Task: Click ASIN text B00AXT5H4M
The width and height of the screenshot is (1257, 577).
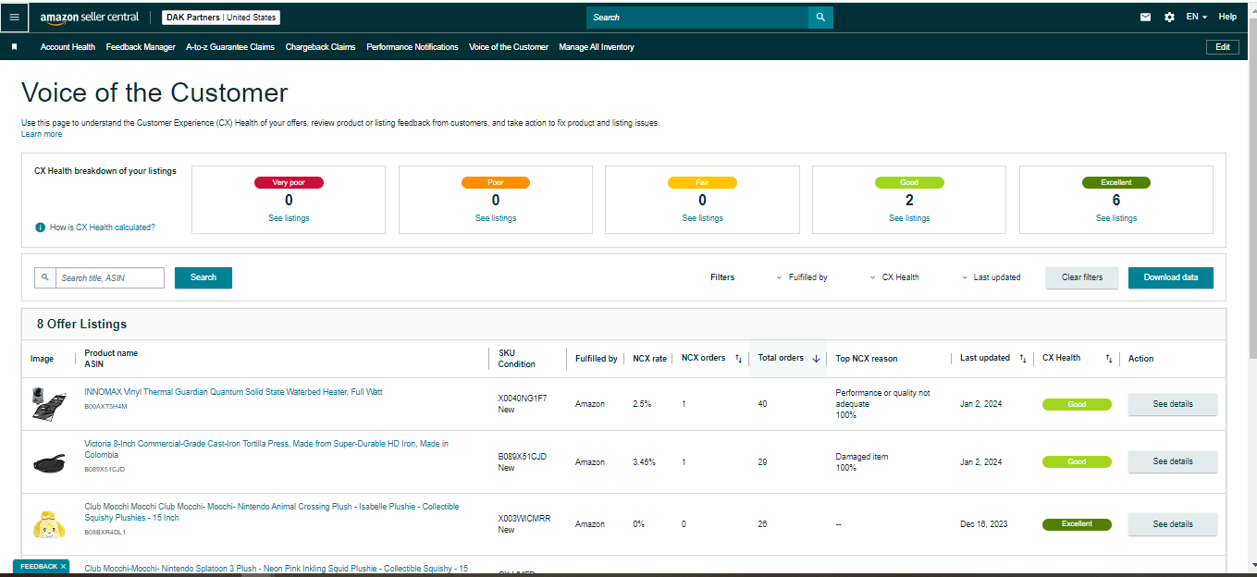Action: tap(105, 406)
